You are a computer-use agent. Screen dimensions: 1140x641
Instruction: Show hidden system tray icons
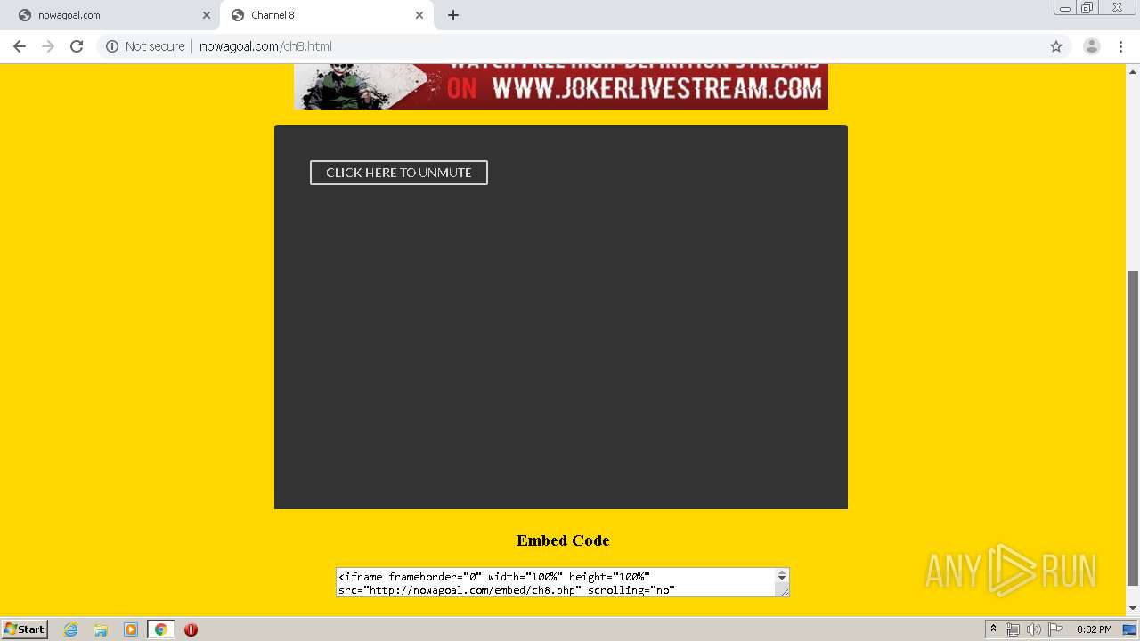click(x=993, y=629)
